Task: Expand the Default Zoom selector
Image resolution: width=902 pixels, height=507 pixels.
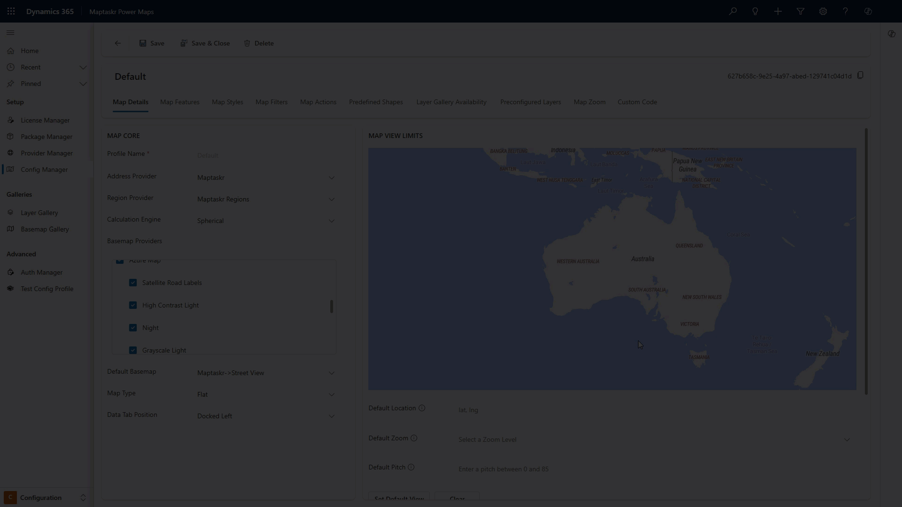Action: [847, 439]
